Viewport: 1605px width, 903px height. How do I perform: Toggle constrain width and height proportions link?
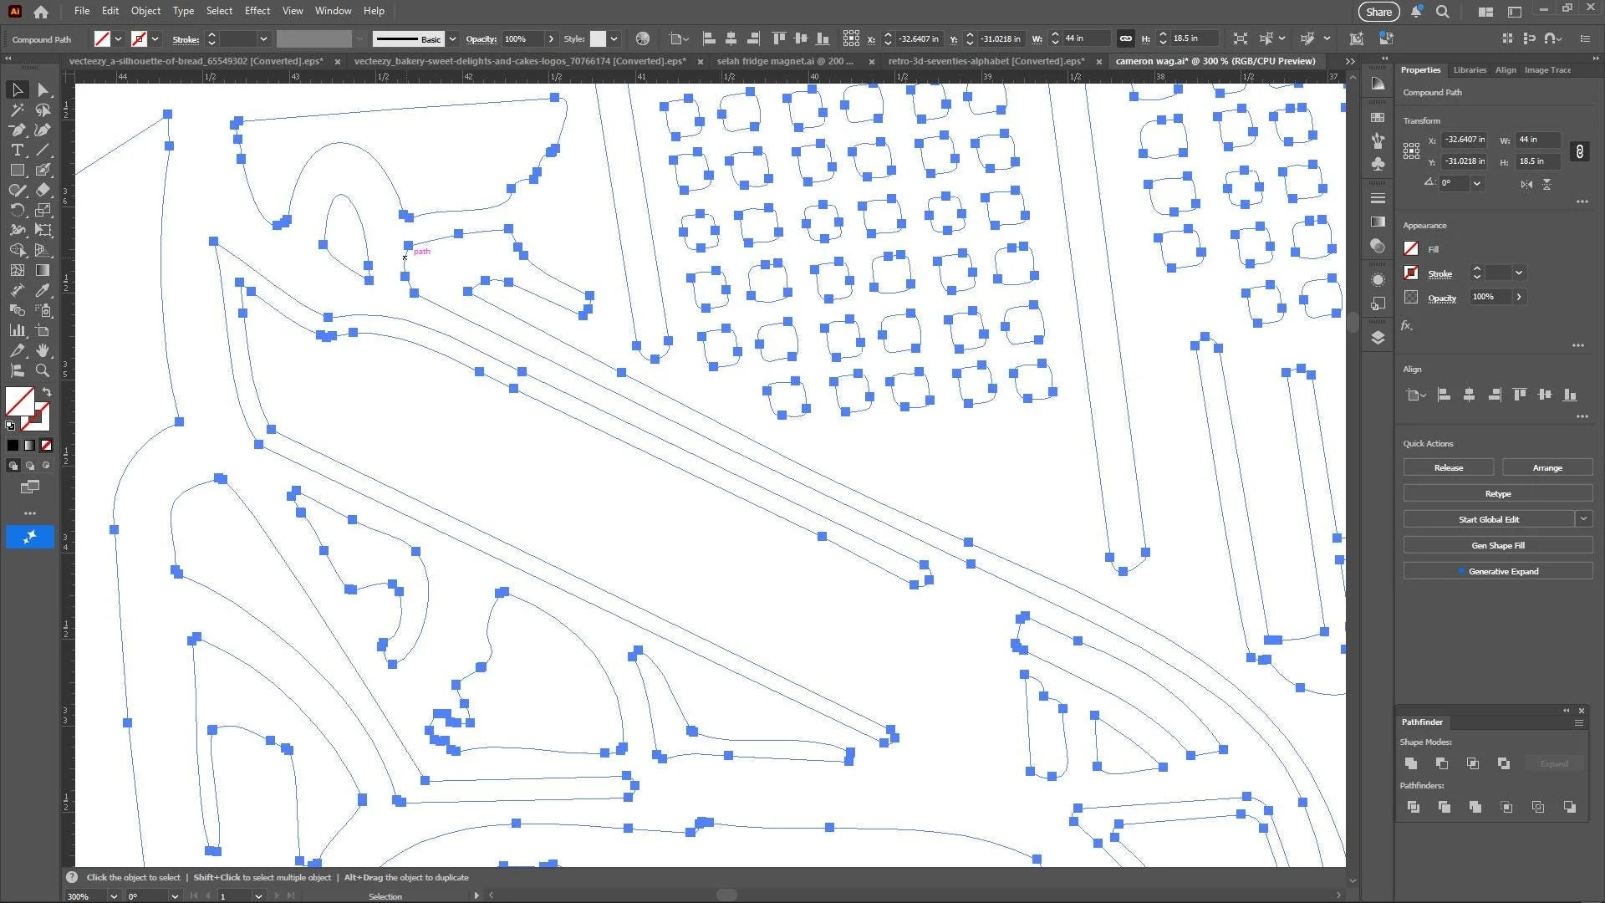1579,151
